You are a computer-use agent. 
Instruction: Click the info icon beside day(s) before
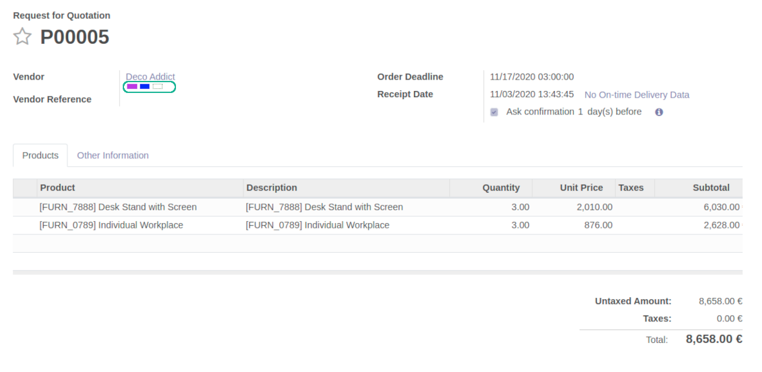pyautogui.click(x=659, y=112)
